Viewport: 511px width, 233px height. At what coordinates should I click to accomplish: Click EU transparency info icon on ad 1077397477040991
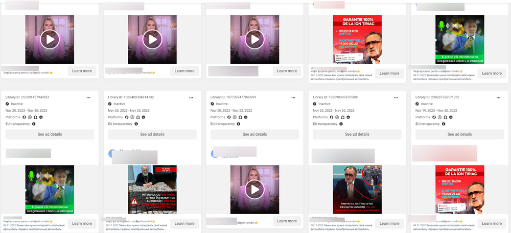coord(239,124)
